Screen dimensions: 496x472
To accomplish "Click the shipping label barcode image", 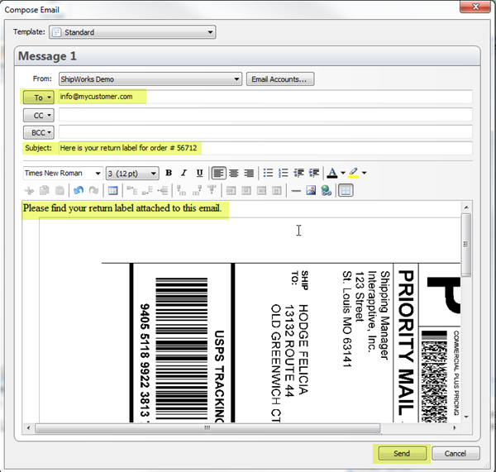I will (x=181, y=349).
